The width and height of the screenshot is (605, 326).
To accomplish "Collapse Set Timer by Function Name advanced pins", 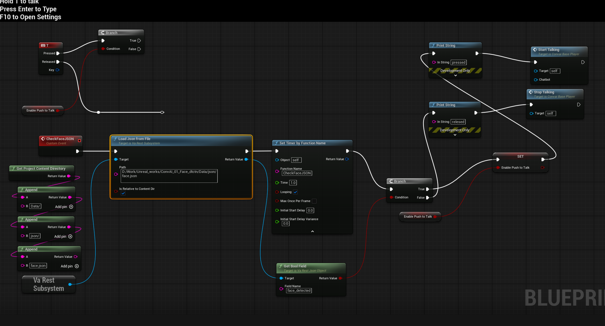I will tap(312, 231).
